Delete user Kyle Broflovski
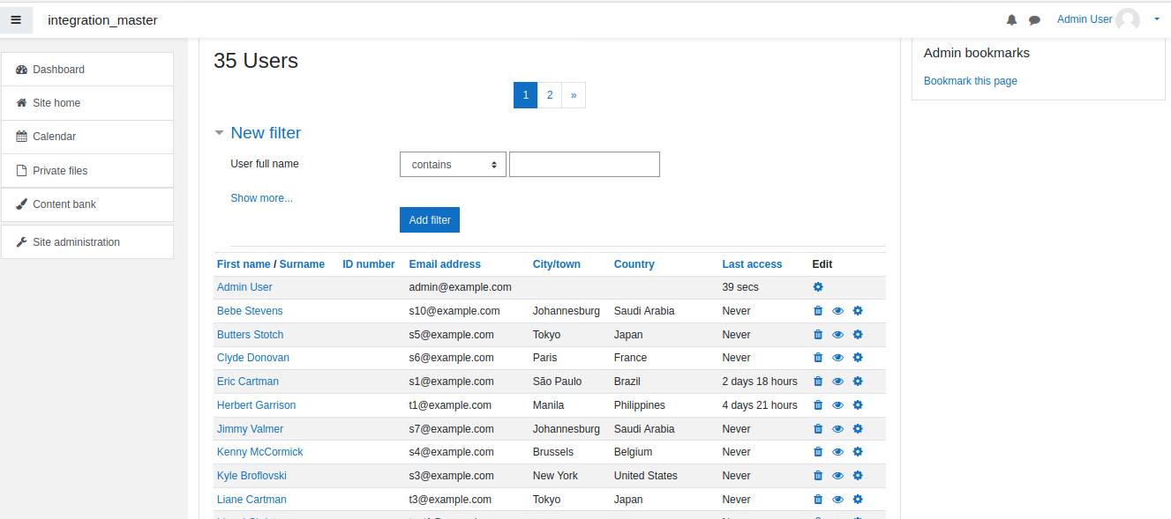 (818, 476)
